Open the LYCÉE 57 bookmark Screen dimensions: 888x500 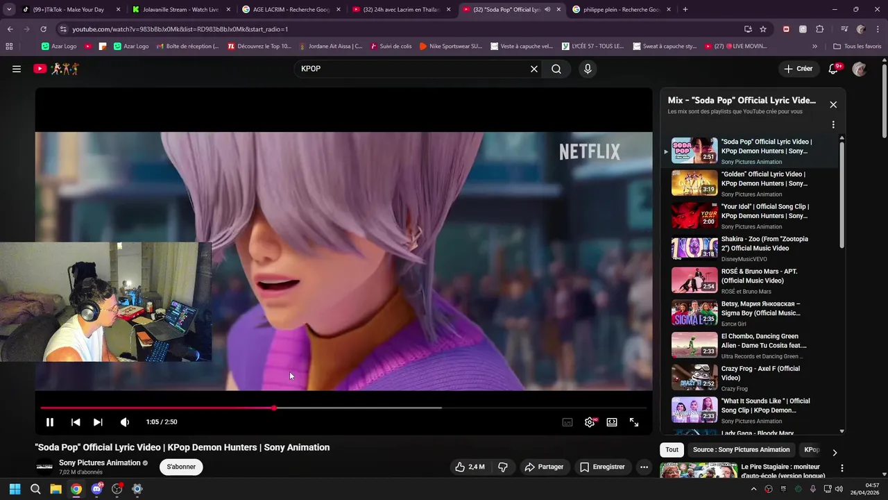tap(592, 47)
